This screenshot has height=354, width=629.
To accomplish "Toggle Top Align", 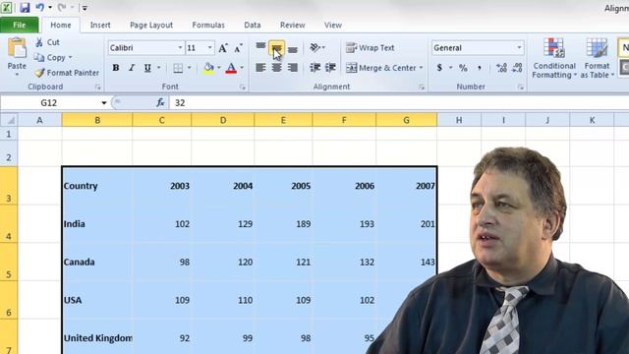I will click(260, 47).
